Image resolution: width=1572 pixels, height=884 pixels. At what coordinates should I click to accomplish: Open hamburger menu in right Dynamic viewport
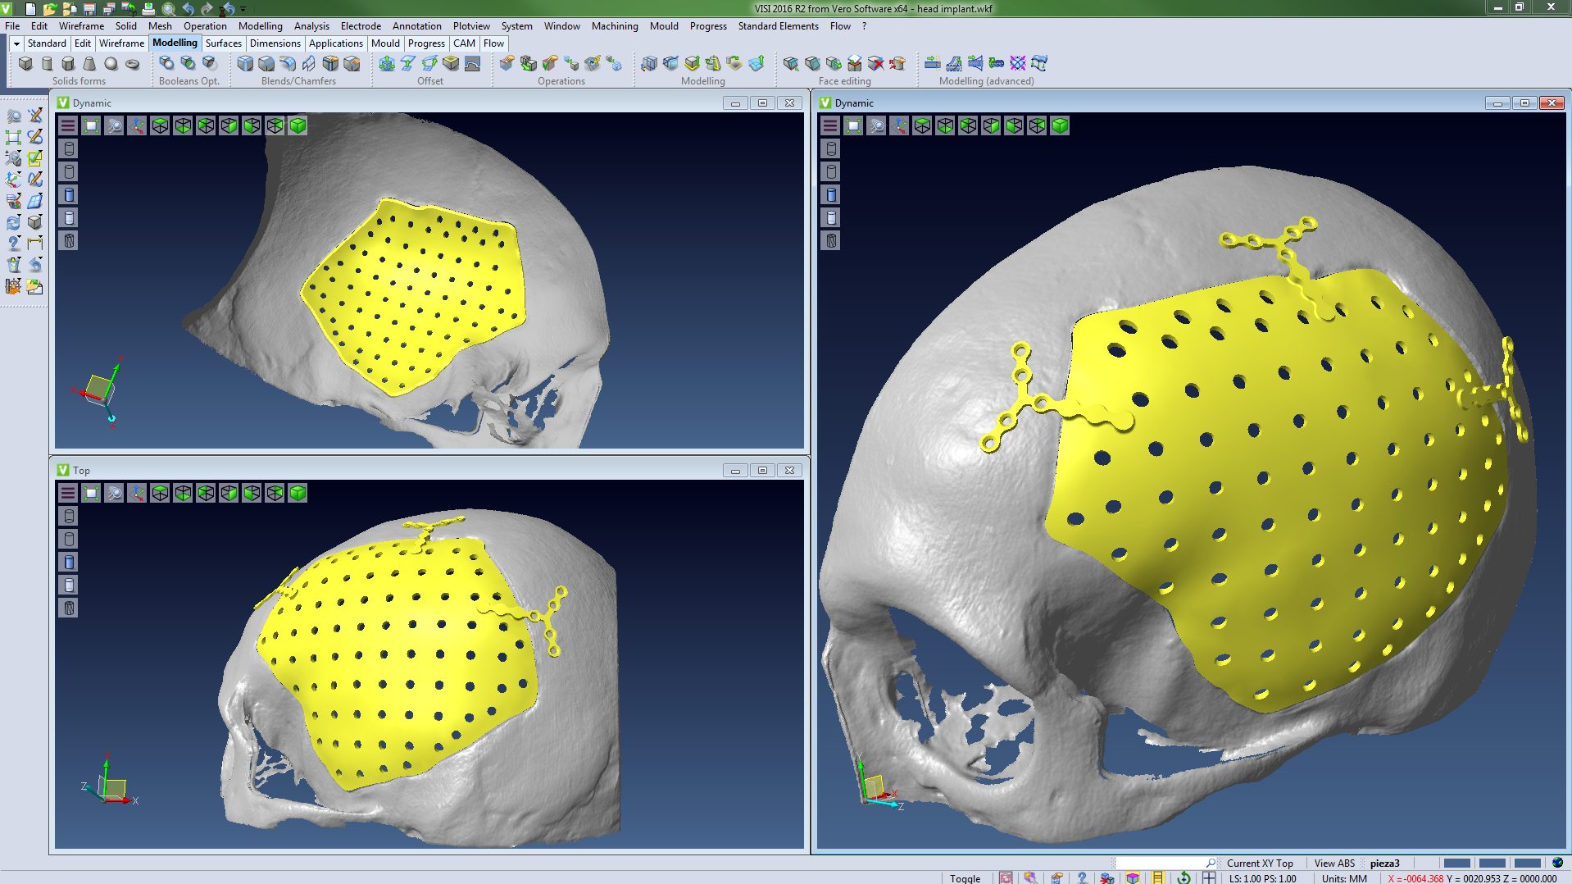pyautogui.click(x=830, y=125)
